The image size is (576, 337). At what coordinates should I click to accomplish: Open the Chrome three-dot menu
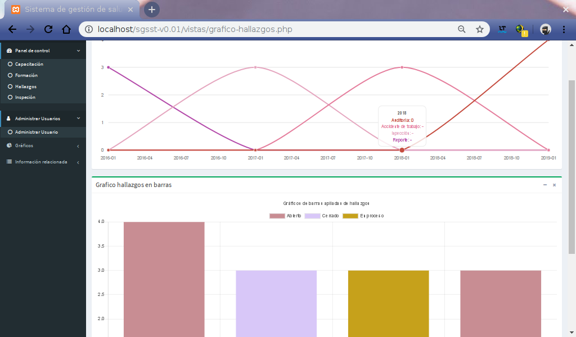564,29
